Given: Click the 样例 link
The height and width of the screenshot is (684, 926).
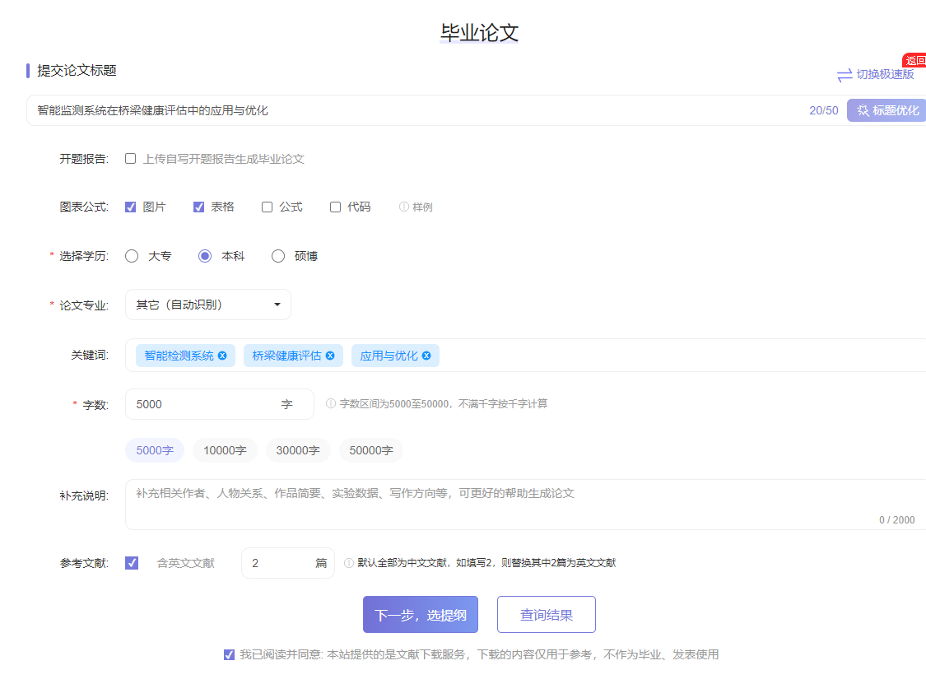Looking at the screenshot, I should pyautogui.click(x=422, y=207).
